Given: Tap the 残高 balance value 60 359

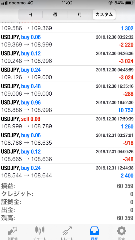Looking at the screenshot, I should (x=125, y=218).
